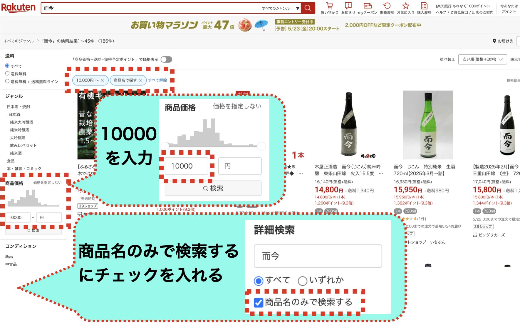520x323 pixels.
Task: Click the すべてのジャンル breadcrumb link
Action: (x=19, y=41)
